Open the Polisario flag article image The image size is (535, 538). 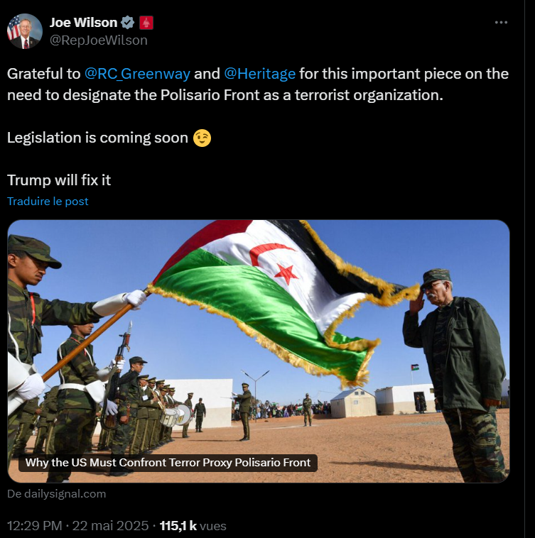[x=259, y=351]
